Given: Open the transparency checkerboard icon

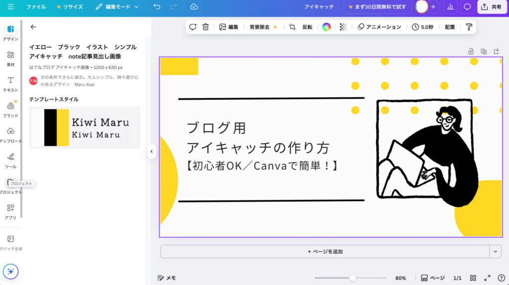Looking at the screenshot, I should 343,27.
